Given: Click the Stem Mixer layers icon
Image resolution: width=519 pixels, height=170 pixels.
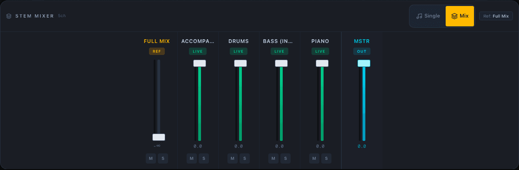Looking at the screenshot, I should tap(9, 16).
